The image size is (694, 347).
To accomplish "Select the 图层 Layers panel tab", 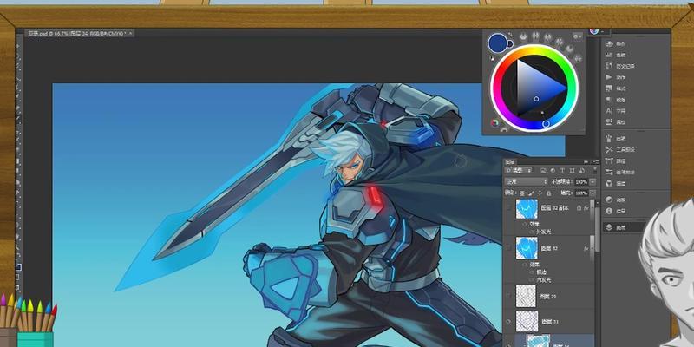I will pos(510,162).
